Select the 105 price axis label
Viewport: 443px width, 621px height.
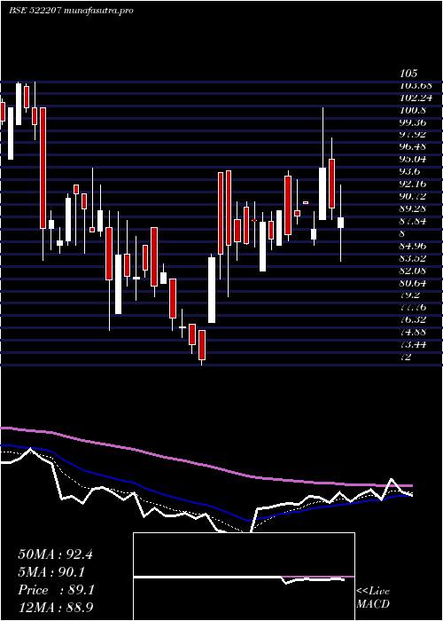(x=408, y=74)
